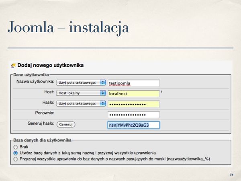This screenshot has width=241, height=181.
Task: Click the slide number '58'
Action: coord(231,175)
